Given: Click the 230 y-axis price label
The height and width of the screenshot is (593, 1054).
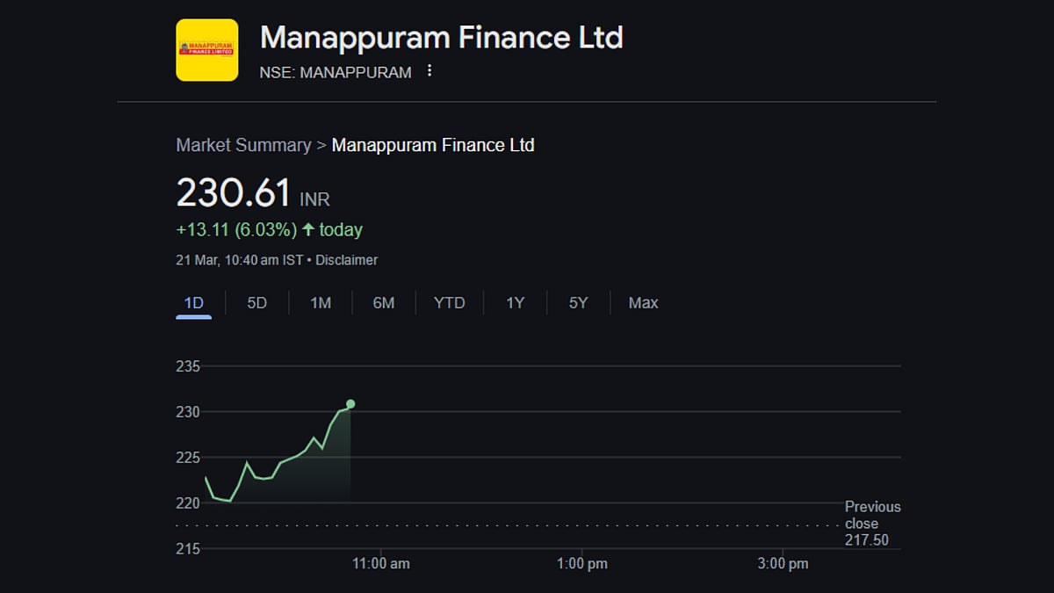Looking at the screenshot, I should pos(188,412).
